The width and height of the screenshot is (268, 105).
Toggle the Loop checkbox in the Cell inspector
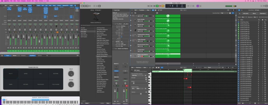(121, 37)
